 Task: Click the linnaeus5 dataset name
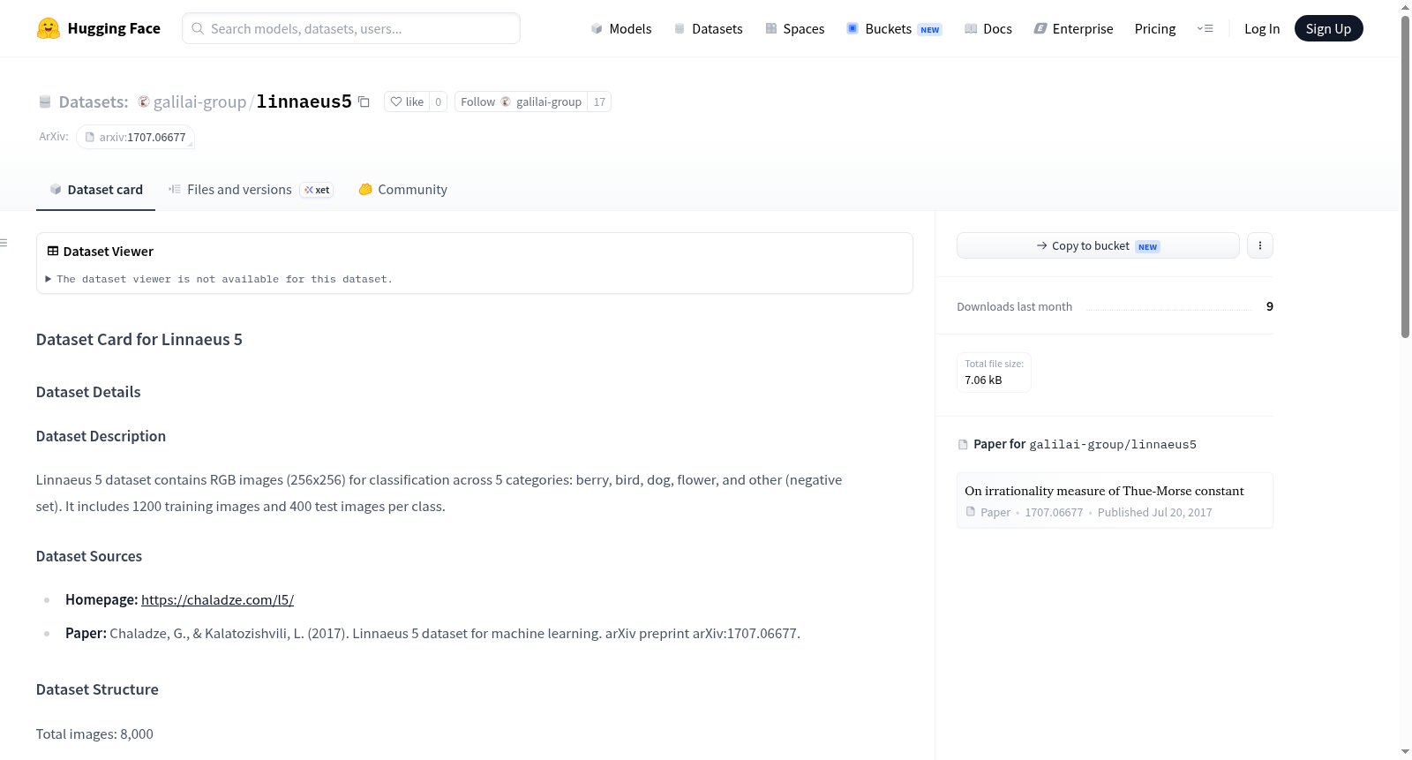(304, 102)
